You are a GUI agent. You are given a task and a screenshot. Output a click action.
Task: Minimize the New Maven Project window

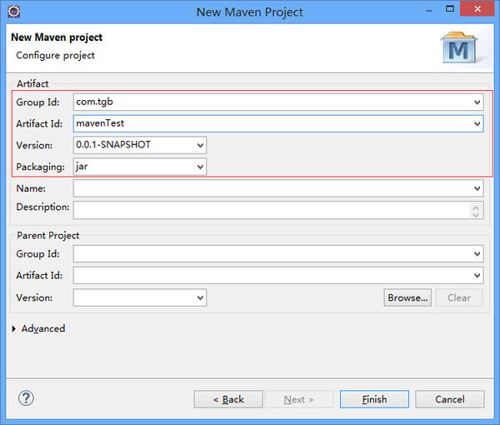point(429,11)
